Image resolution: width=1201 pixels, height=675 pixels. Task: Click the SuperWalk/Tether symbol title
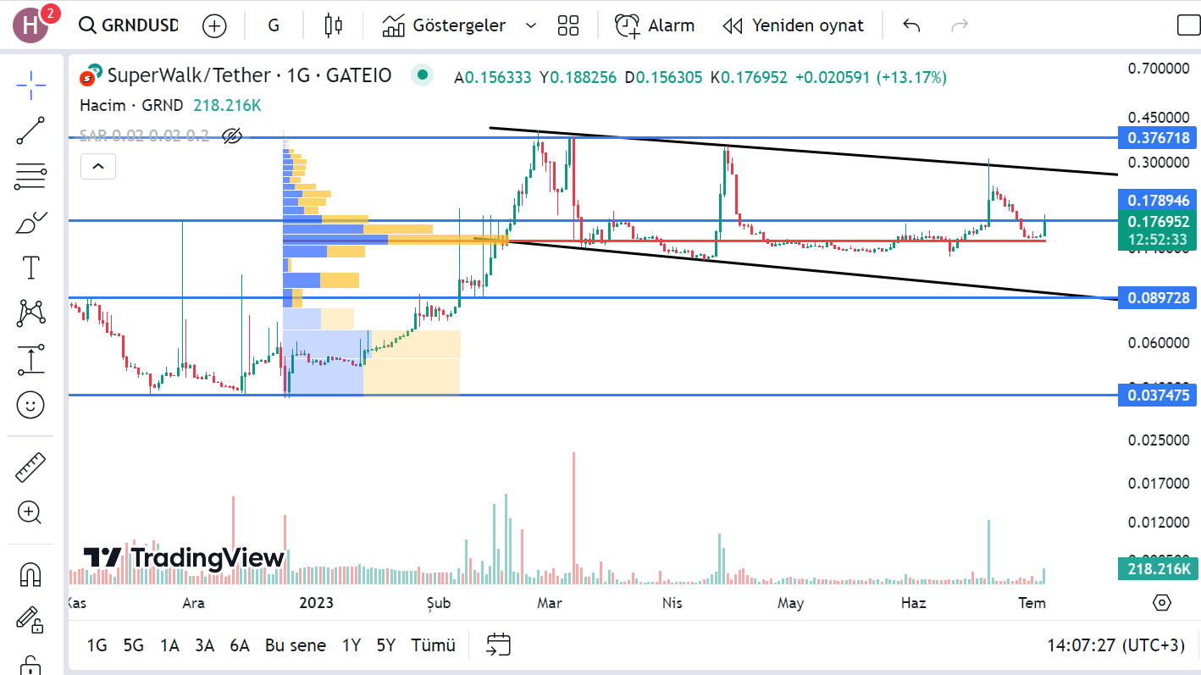(249, 76)
